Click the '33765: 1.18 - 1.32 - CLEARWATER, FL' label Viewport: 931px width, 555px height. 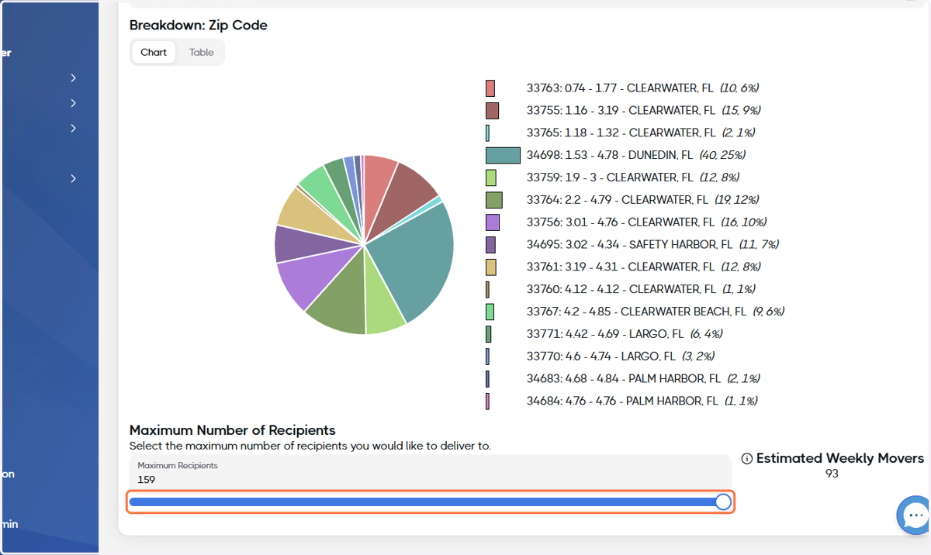621,133
